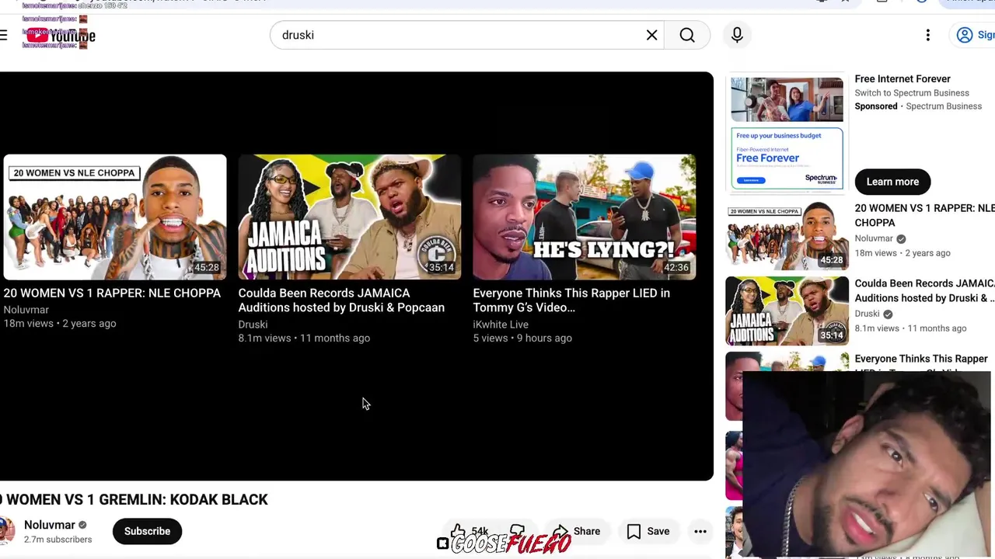Open sidebar thumbnail for 20 Women vs NLE Choppa

pos(787,235)
